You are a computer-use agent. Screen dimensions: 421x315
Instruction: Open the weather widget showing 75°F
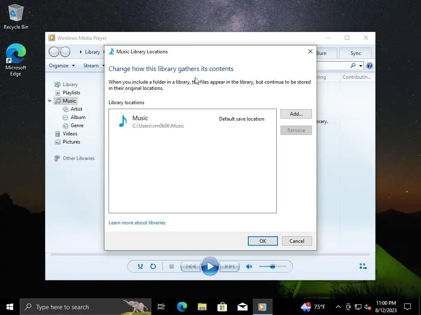pos(313,307)
